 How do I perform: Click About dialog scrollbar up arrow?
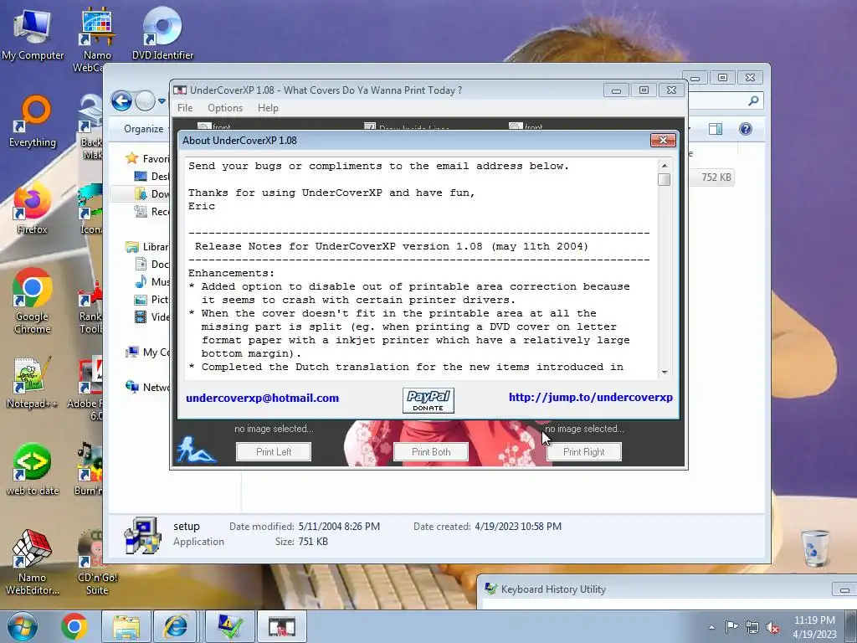[664, 166]
